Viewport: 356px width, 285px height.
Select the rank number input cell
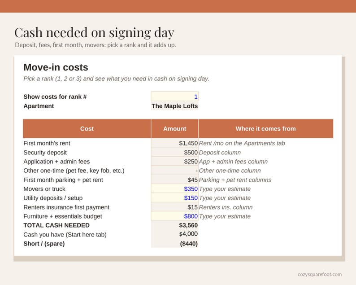point(174,96)
